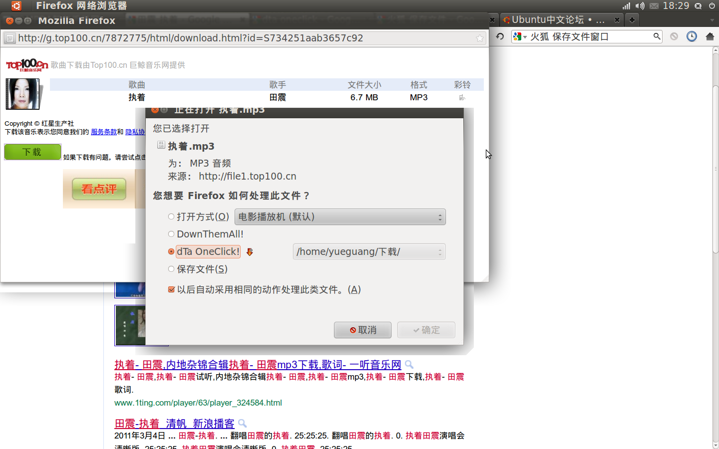Image resolution: width=719 pixels, height=449 pixels.
Task: Open the 电影播放机 (默认) application dropdown
Action: 340,217
